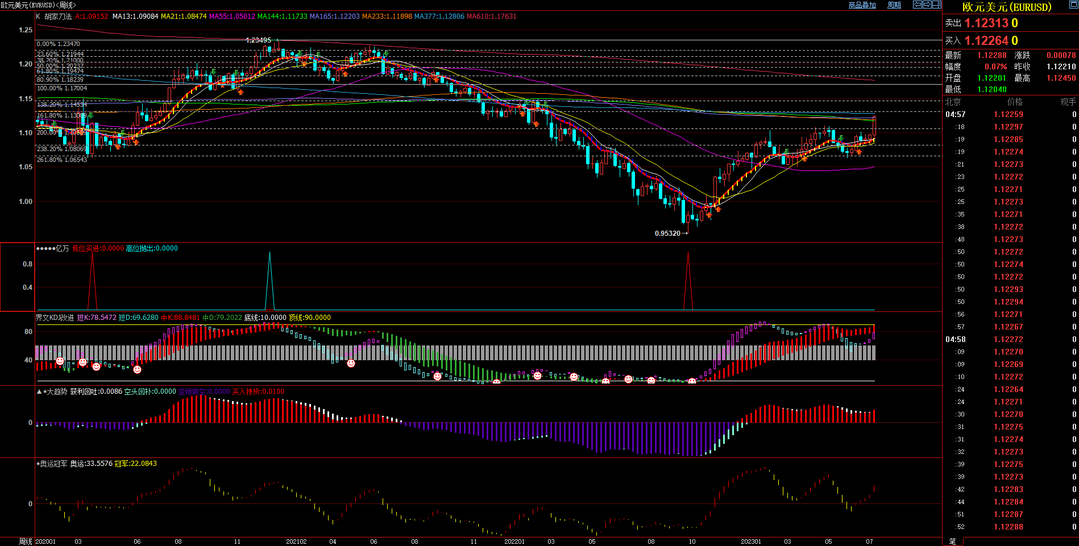Select the 界文KDJ改进 indicator title
The height and width of the screenshot is (546, 1079).
point(55,318)
